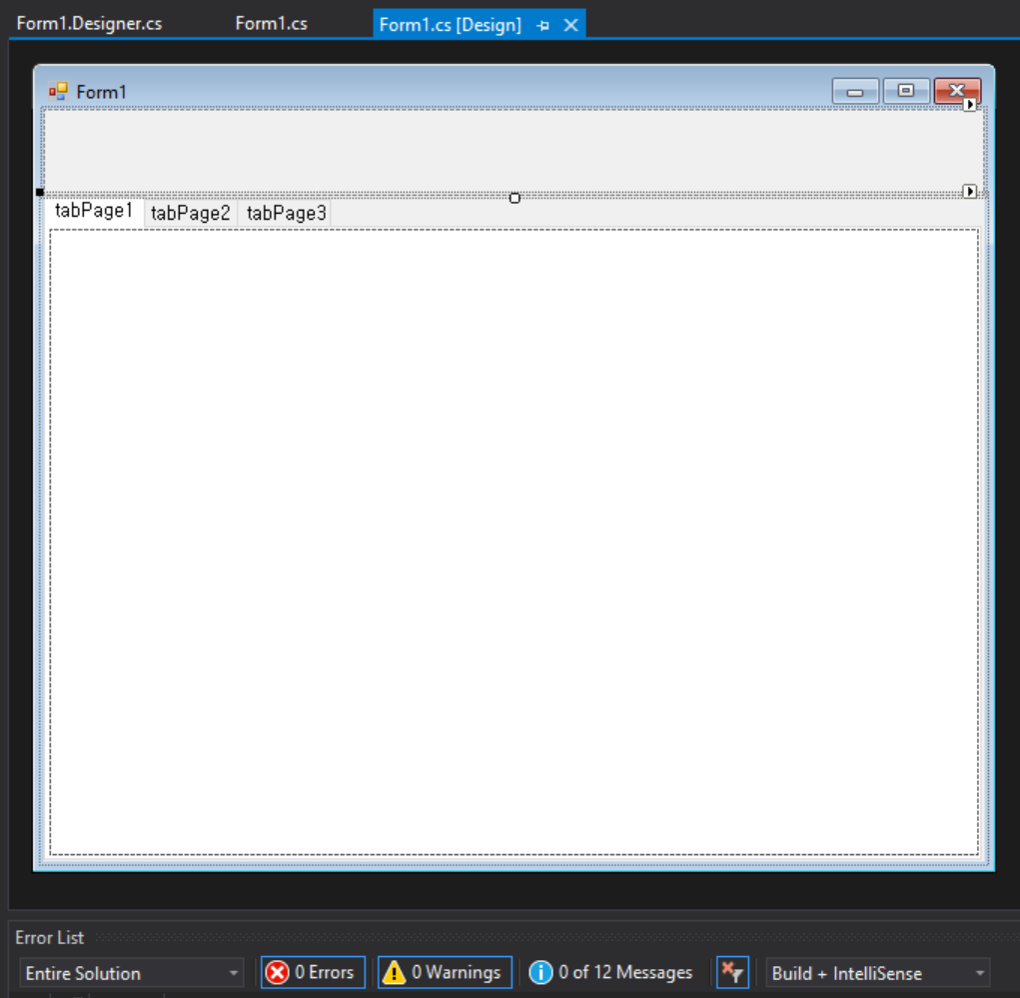This screenshot has width=1020, height=998.
Task: Select tabPage3 in the designer
Action: [287, 213]
